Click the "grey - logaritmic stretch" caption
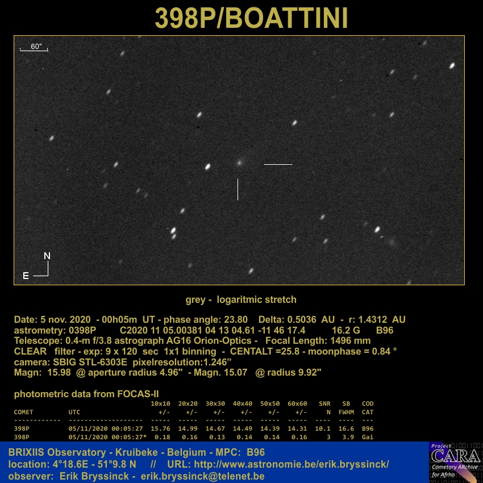This screenshot has width=483, height=483. [241, 299]
